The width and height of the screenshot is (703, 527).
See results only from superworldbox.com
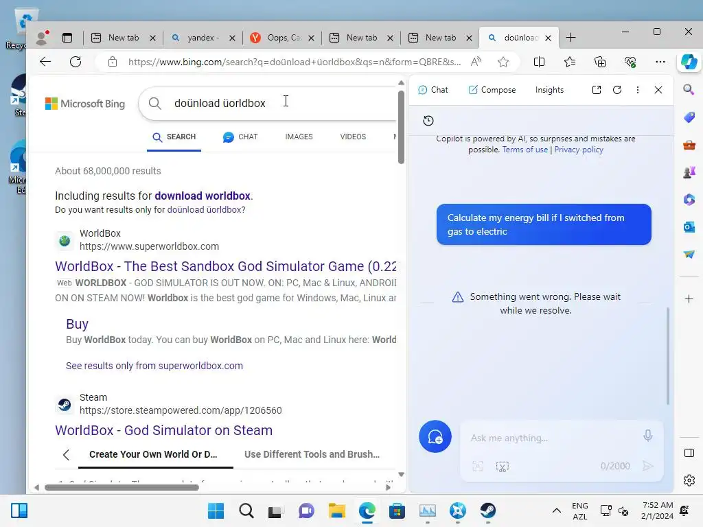coord(154,366)
